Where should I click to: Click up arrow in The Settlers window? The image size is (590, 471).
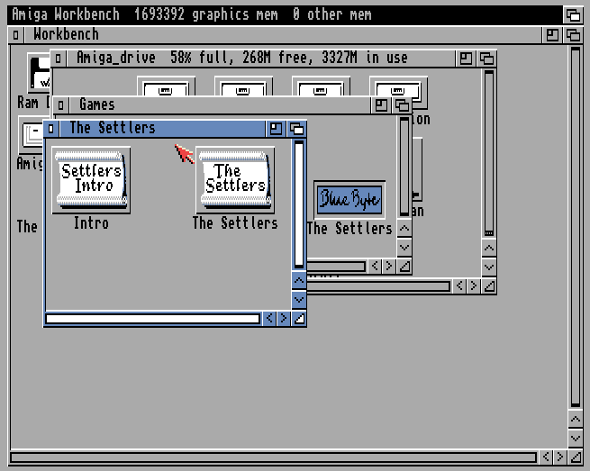tap(299, 280)
